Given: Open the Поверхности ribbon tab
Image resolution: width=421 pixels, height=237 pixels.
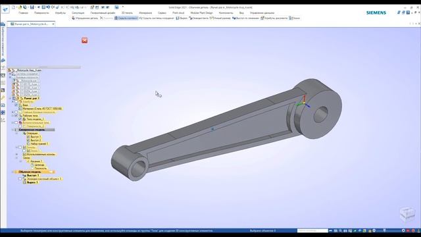Looking at the screenshot, I should click(x=41, y=13).
